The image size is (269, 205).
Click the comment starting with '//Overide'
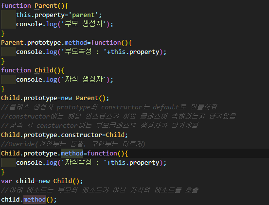tap(73, 144)
